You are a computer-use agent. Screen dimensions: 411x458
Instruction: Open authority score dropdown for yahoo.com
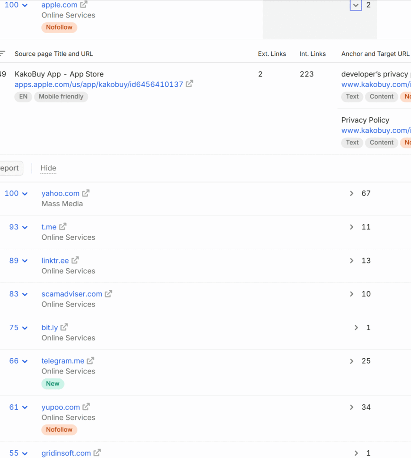25,194
